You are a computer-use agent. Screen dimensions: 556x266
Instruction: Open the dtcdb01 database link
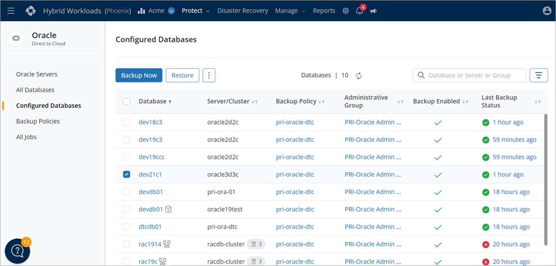coord(150,227)
